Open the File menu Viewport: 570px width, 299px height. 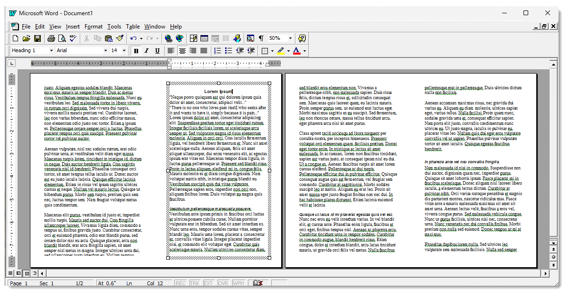point(26,27)
